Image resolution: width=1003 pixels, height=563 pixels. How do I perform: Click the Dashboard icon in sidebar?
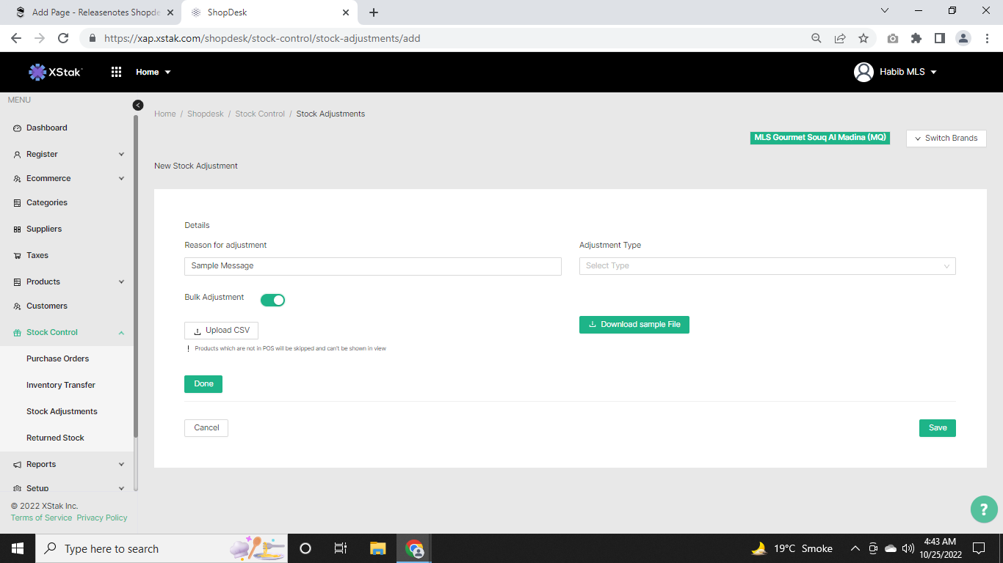pos(18,128)
